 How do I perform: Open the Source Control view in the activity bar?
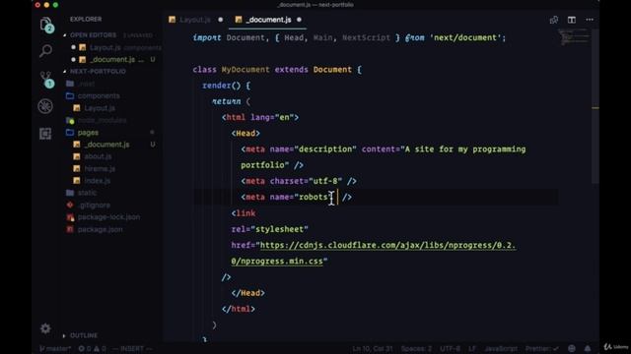coord(46,80)
